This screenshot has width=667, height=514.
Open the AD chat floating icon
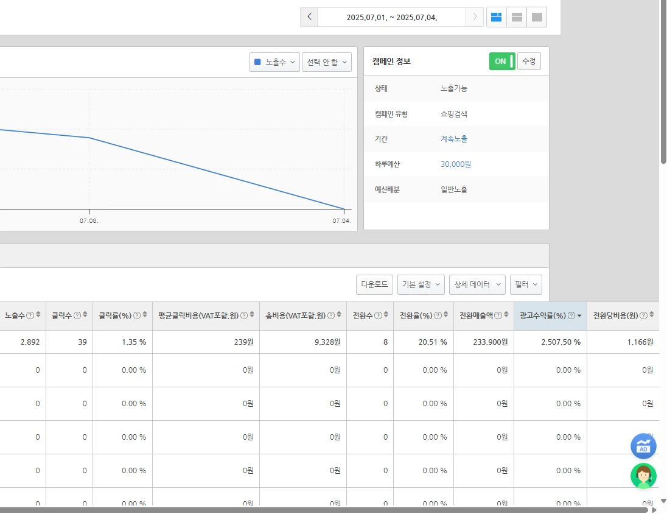(x=643, y=446)
